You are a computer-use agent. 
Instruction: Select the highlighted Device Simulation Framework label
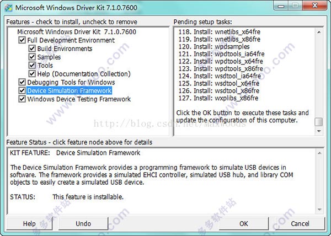[x=70, y=90]
